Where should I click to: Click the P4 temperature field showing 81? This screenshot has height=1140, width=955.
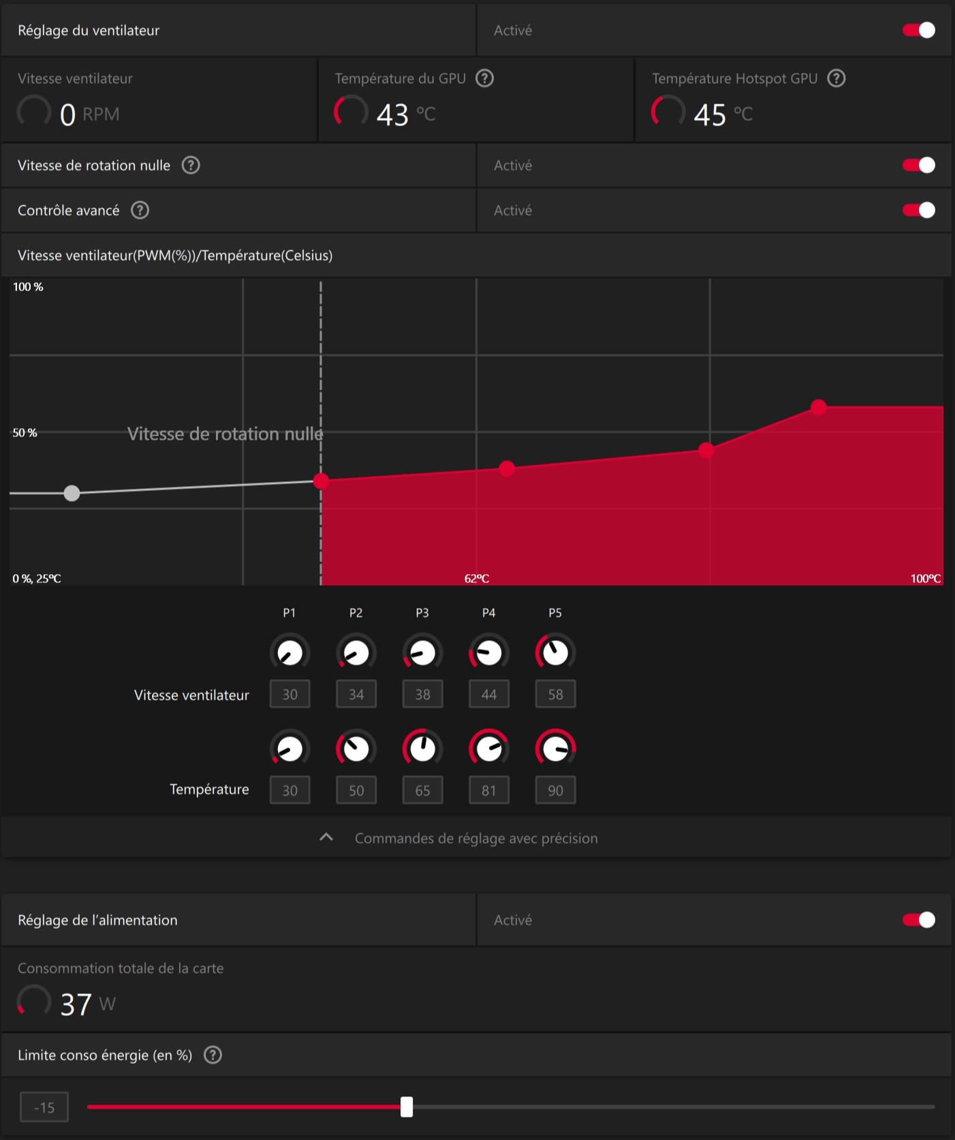click(x=488, y=790)
